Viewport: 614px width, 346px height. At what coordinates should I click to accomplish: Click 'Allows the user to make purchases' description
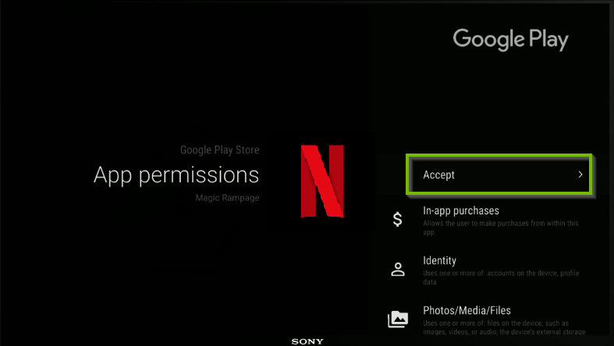[500, 228]
